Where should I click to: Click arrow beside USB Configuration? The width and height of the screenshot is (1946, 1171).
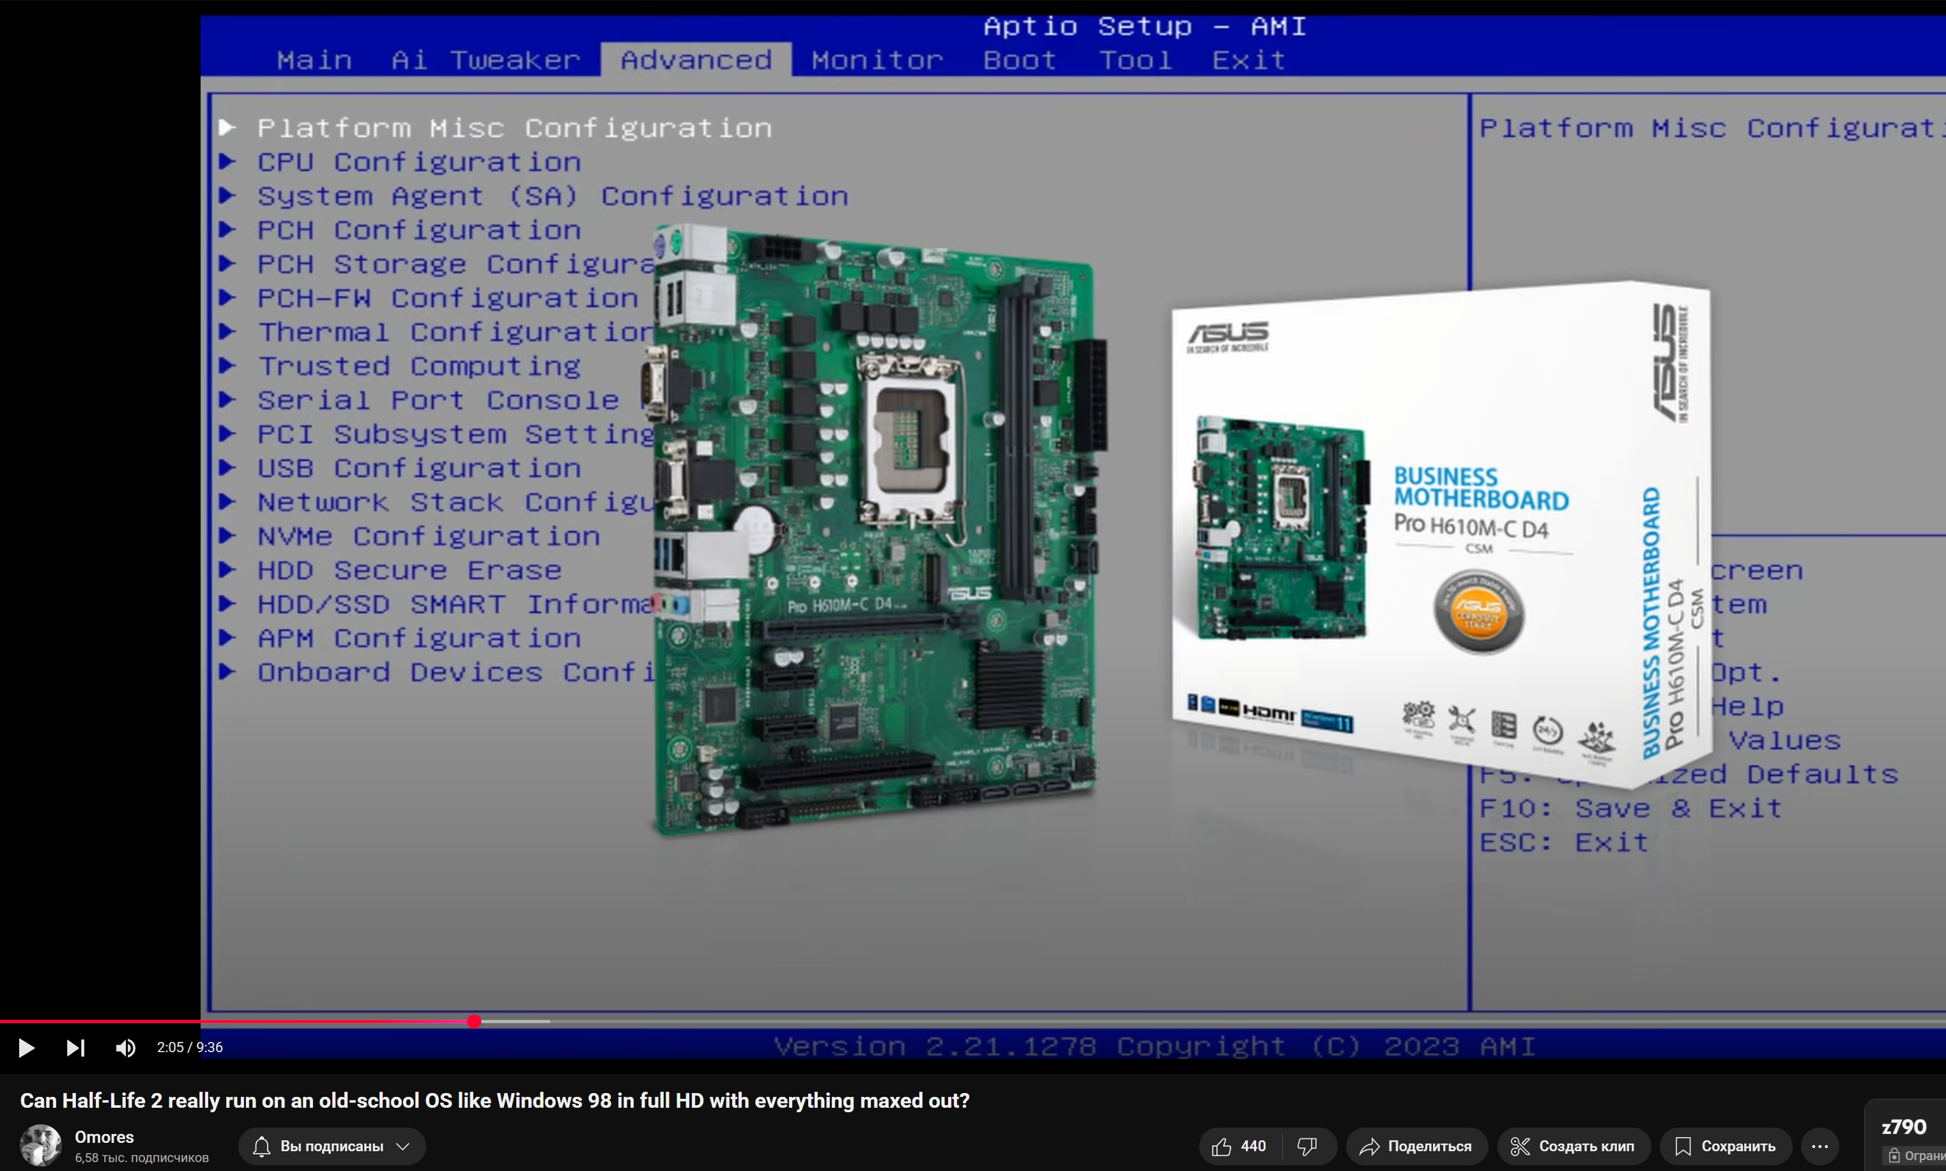pyautogui.click(x=227, y=466)
